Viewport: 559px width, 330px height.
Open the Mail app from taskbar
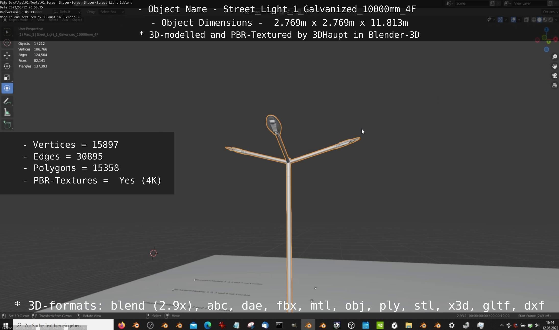tap(193, 325)
